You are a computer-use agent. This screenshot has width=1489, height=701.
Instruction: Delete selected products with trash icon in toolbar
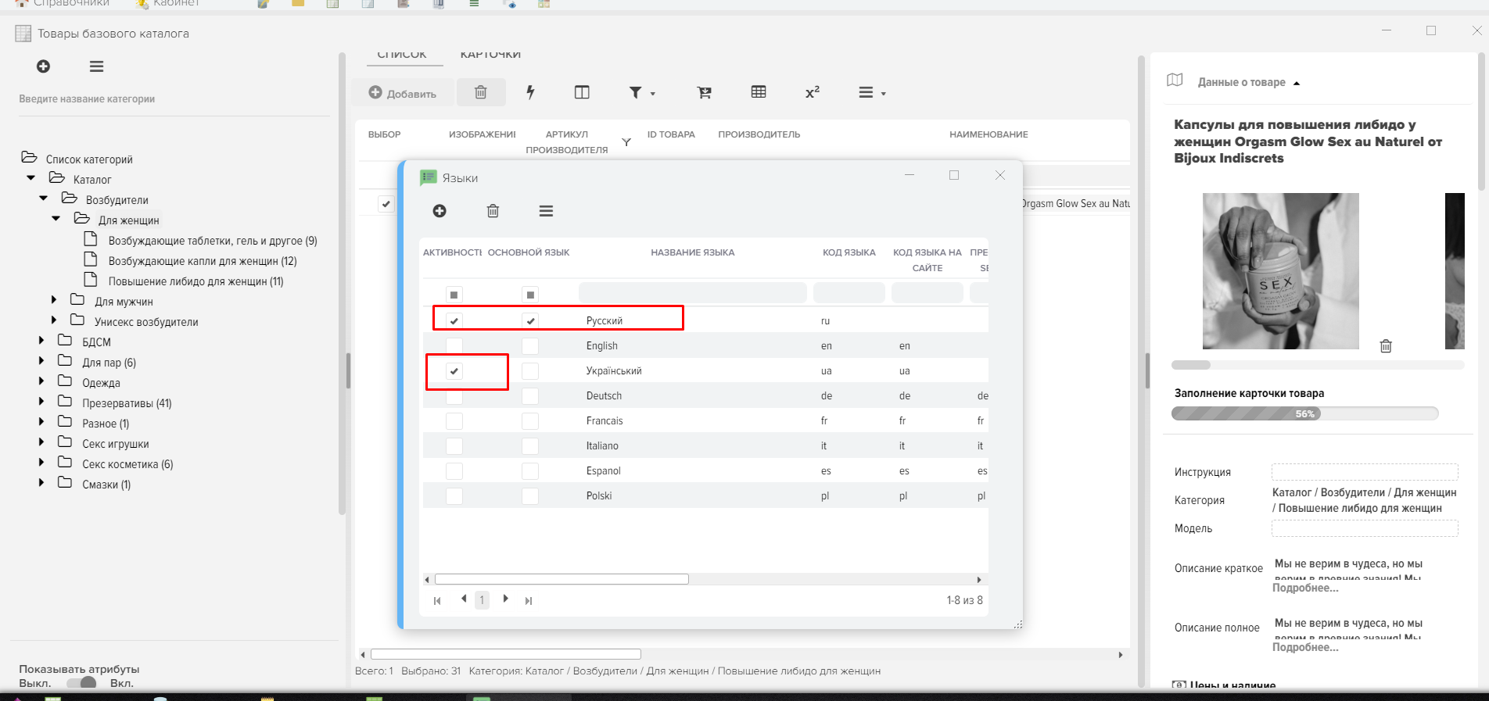[x=481, y=92]
